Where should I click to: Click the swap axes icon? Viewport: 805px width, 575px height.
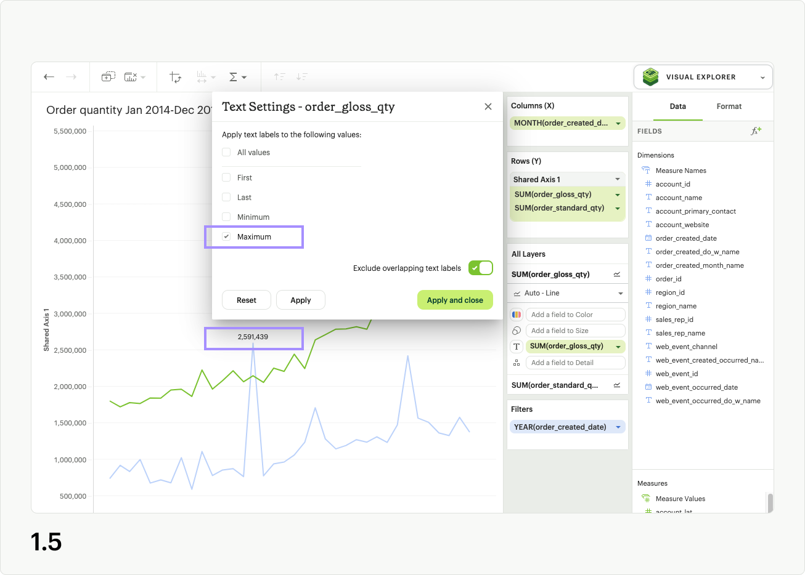(176, 77)
